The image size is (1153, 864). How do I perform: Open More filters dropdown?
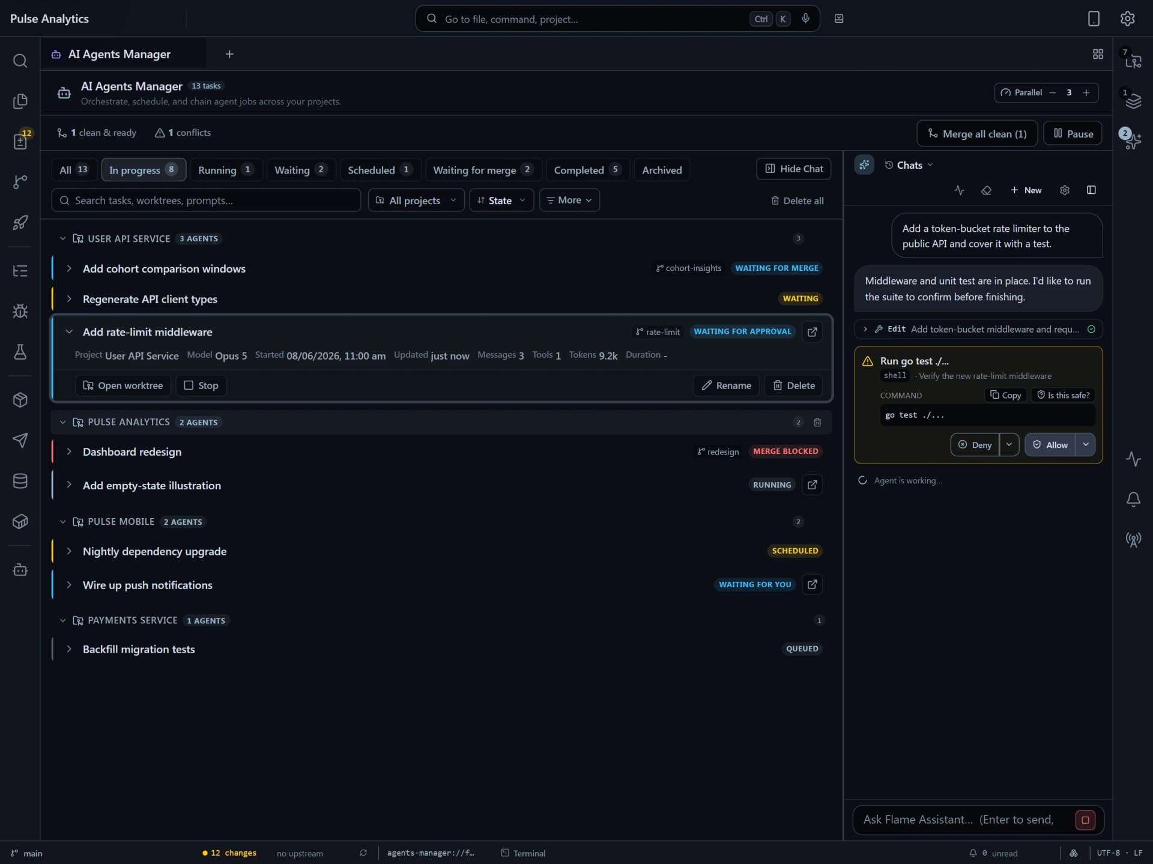[569, 200]
